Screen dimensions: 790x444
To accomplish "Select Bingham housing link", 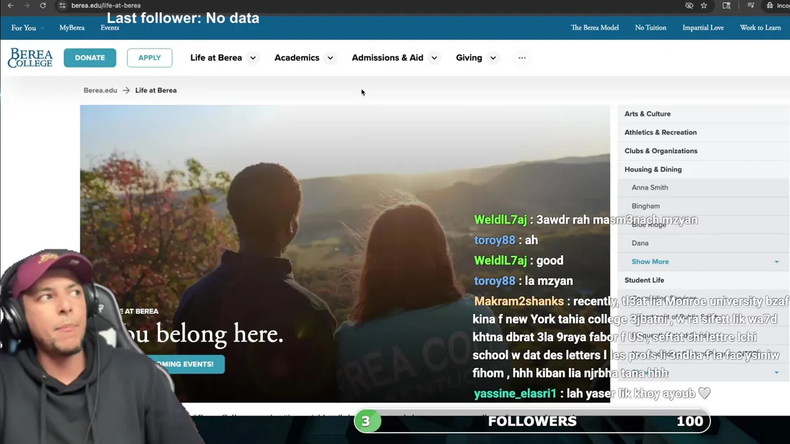I will tap(646, 206).
